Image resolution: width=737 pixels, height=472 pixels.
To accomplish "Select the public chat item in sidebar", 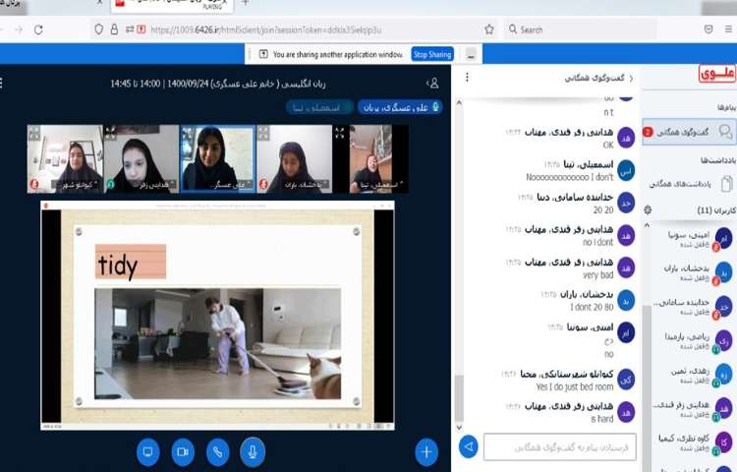I will (688, 131).
